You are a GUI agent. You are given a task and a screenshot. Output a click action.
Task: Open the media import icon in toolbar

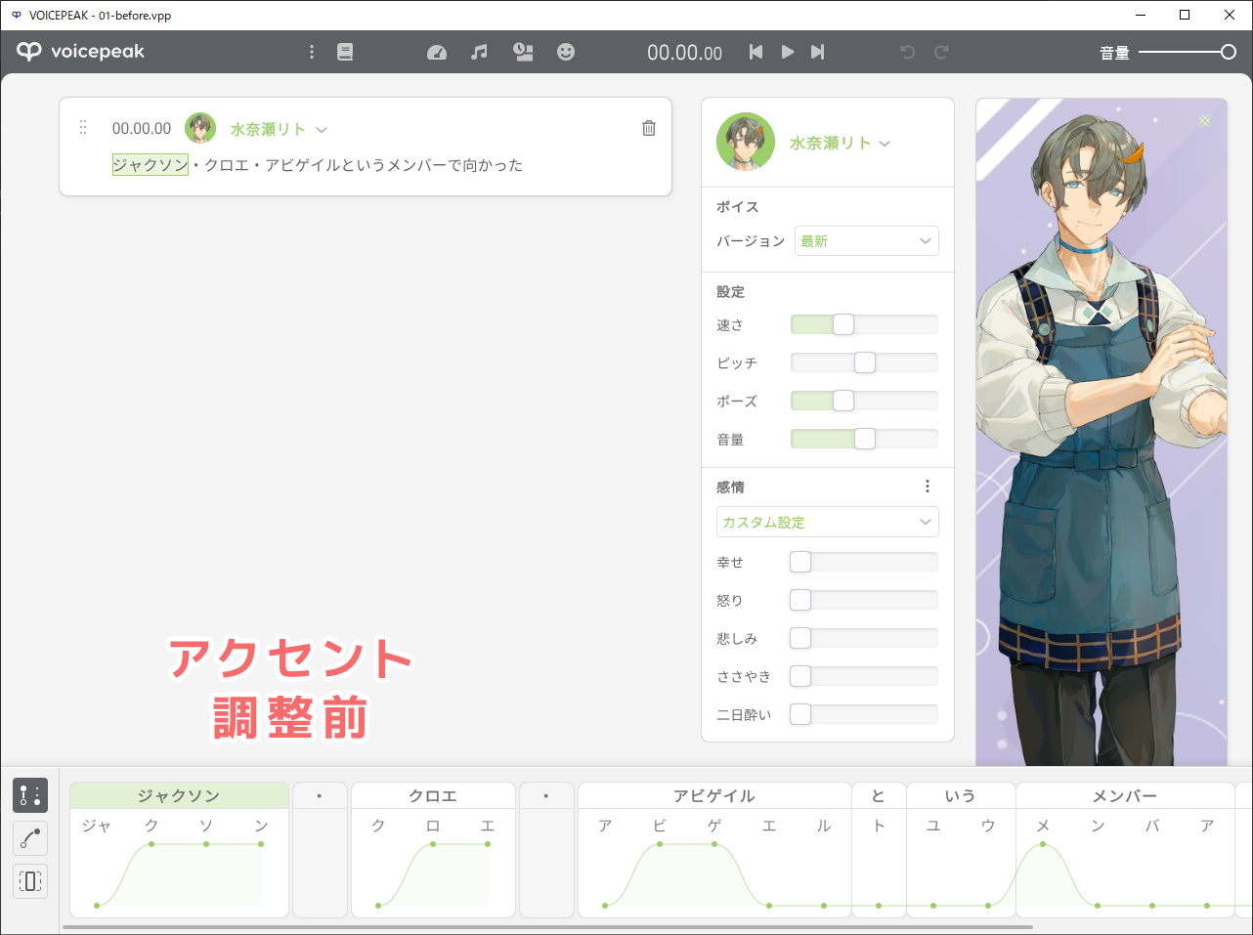[x=523, y=53]
